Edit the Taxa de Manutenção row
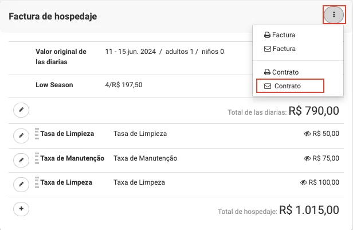The image size is (353, 230). pos(21,159)
